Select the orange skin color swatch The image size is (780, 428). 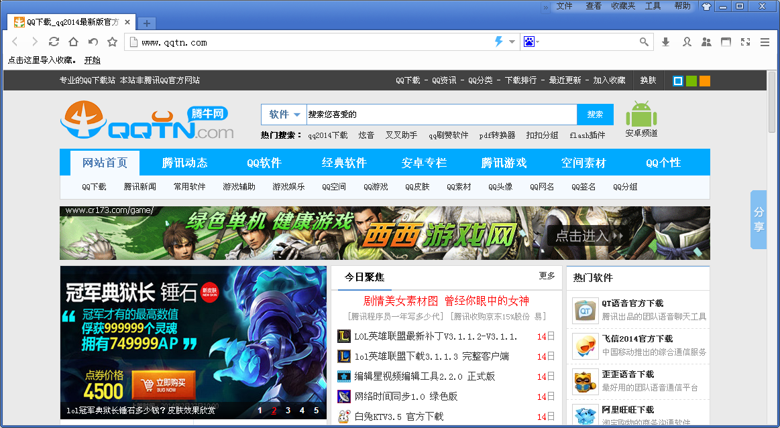(704, 80)
